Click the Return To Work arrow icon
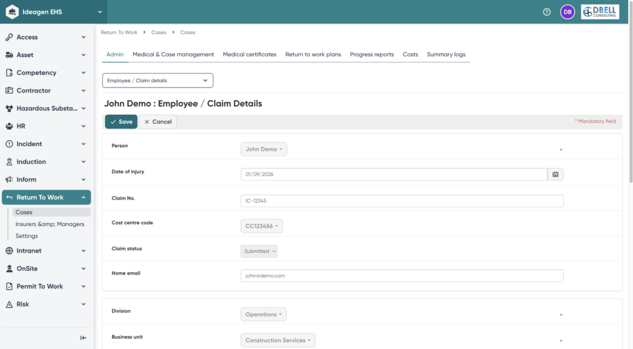 tap(9, 197)
